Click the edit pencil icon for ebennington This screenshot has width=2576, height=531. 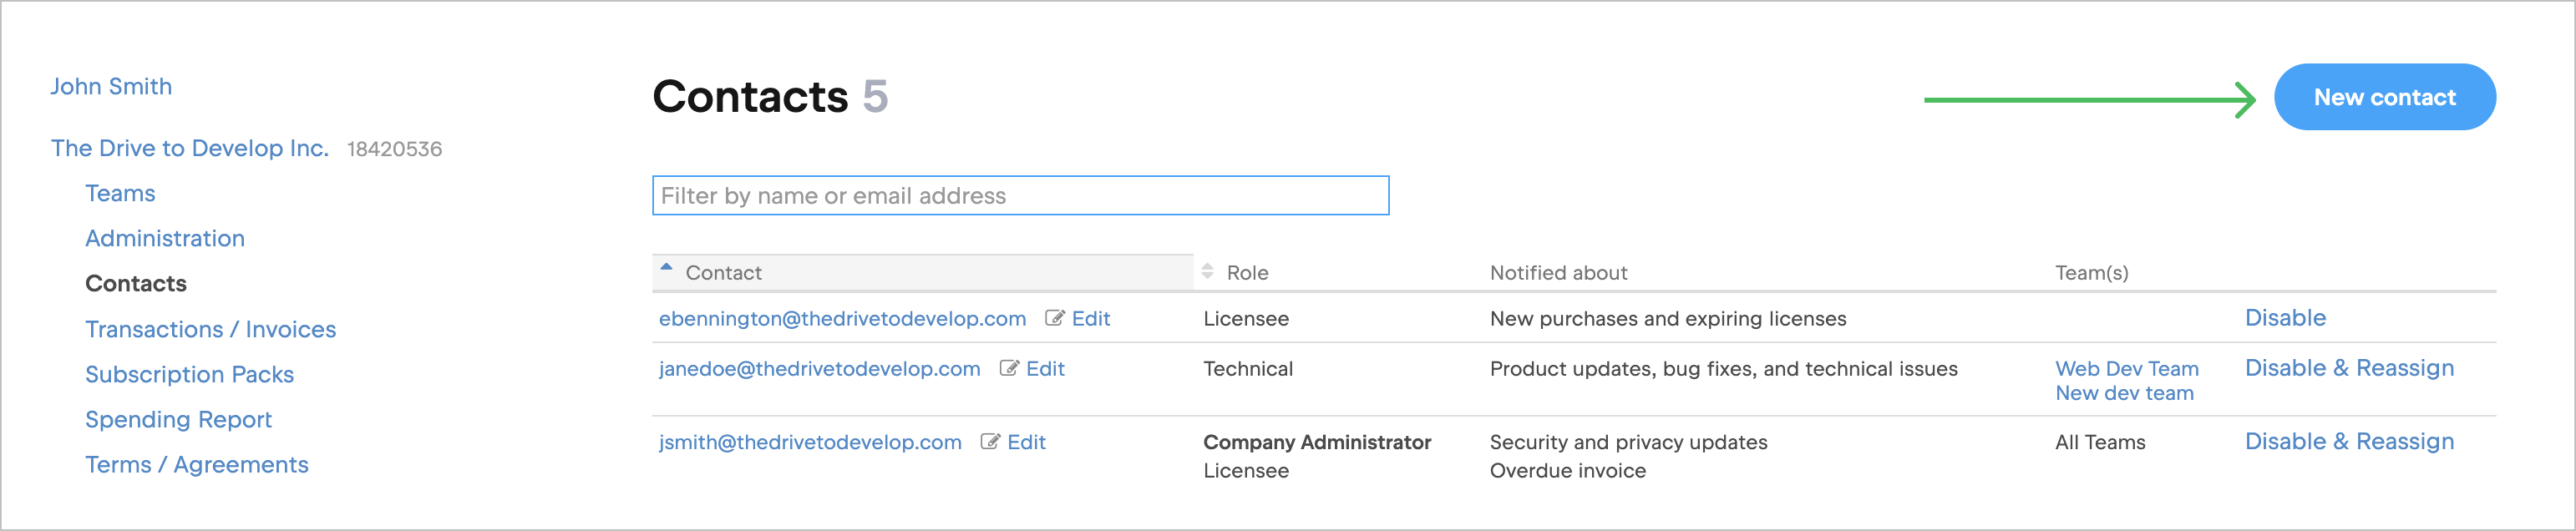(x=1054, y=318)
